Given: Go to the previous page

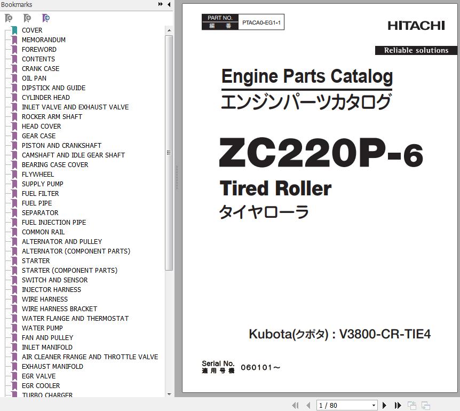Looking at the screenshot, I should click(308, 406).
